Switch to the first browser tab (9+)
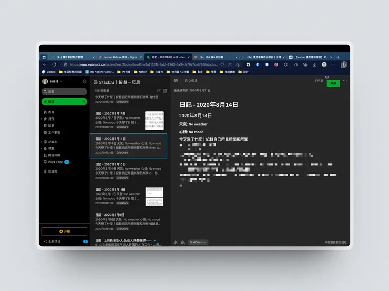The height and width of the screenshot is (291, 389). pos(72,57)
